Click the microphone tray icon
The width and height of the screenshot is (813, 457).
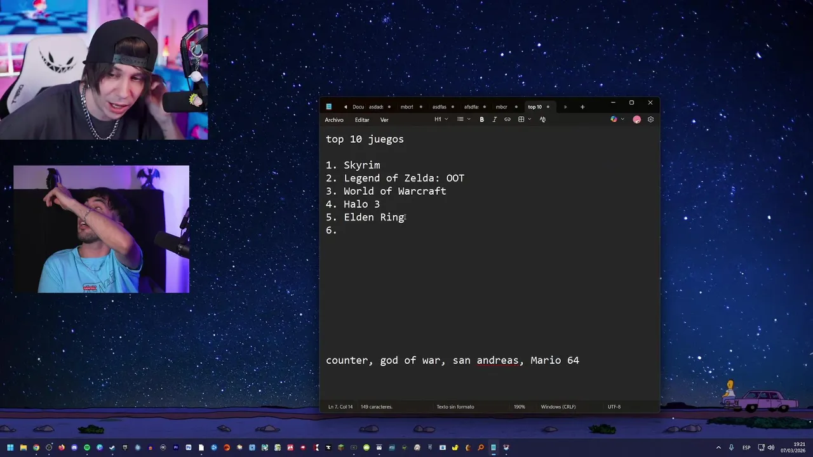click(731, 447)
